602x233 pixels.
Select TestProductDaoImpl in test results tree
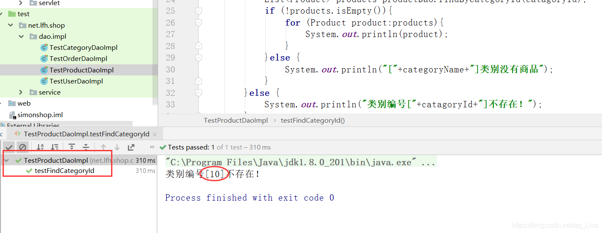[x=56, y=161]
